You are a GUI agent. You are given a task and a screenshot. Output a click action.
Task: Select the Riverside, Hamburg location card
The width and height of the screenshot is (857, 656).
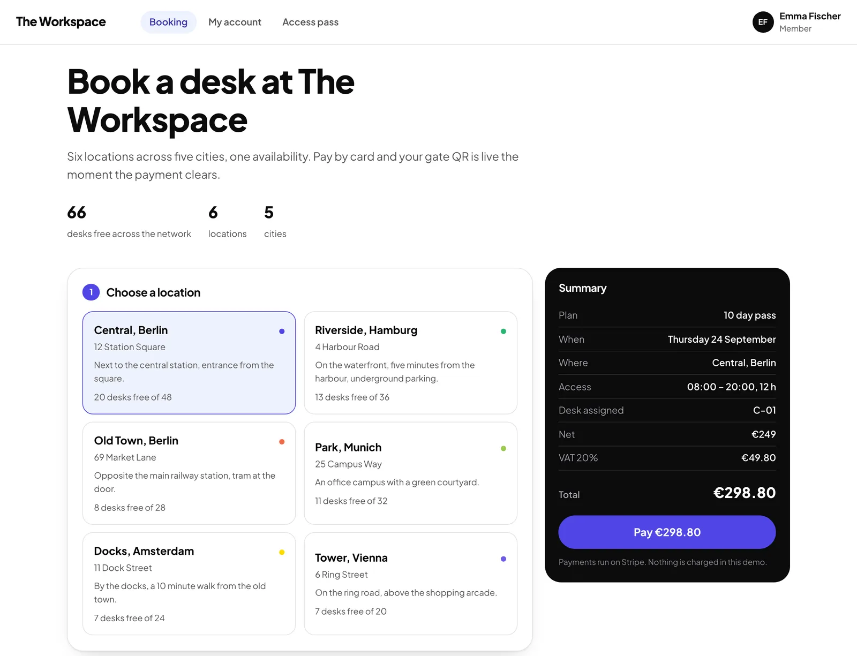[410, 363]
